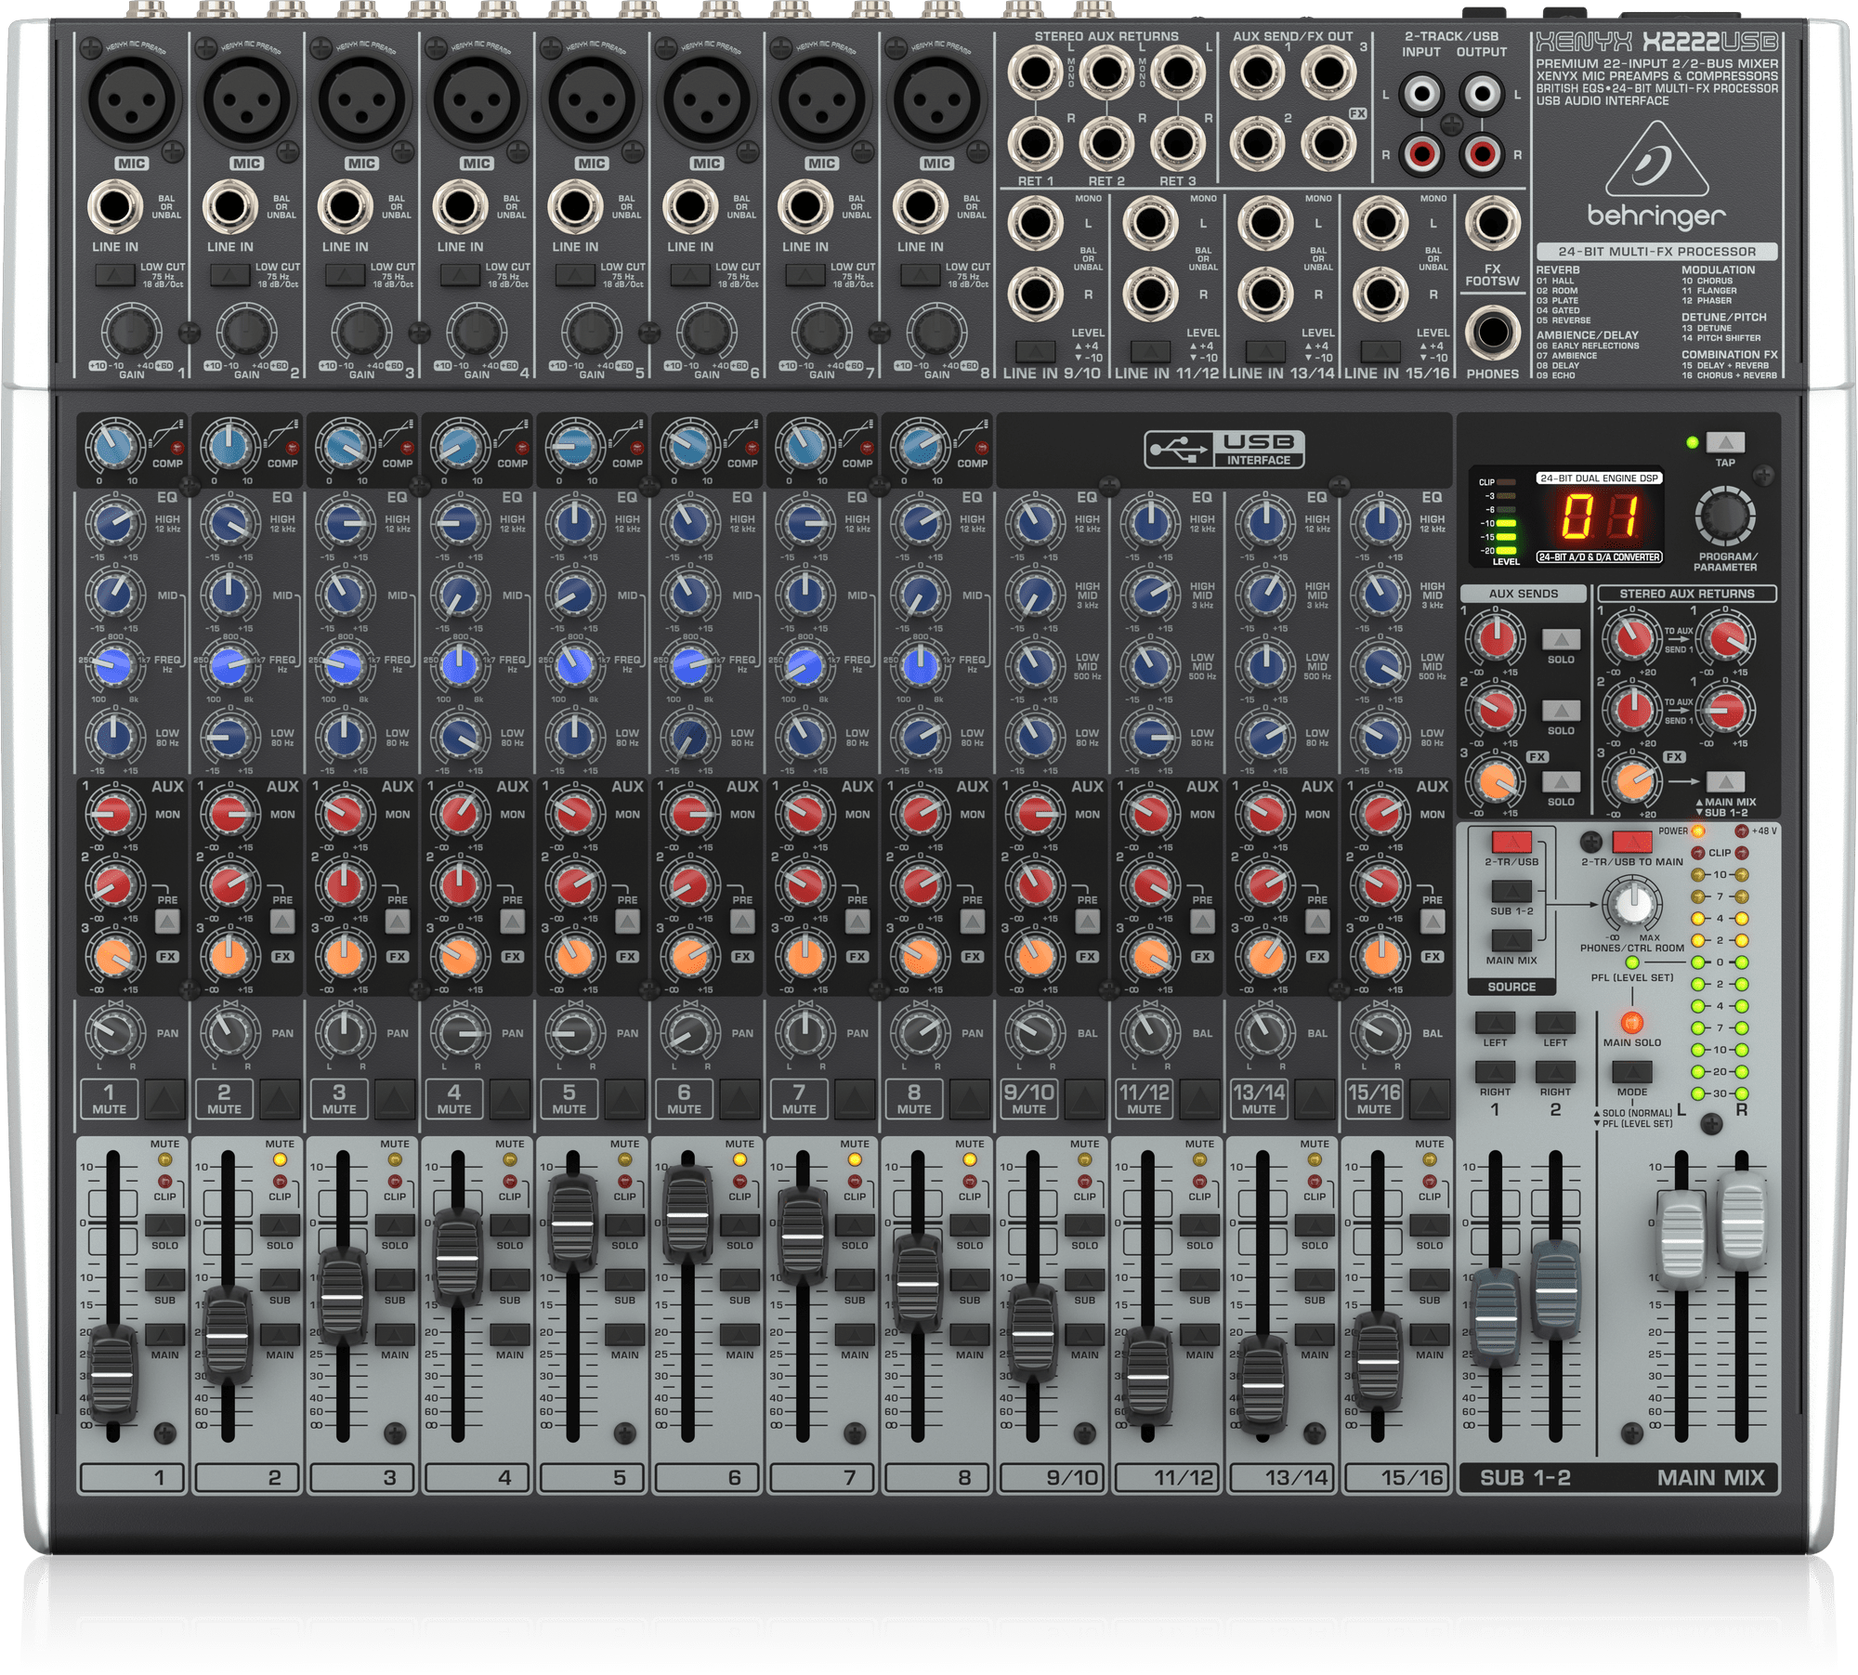Click channel 1 COMP knob
Viewport: 1858px width, 1675px height.
click(x=115, y=444)
